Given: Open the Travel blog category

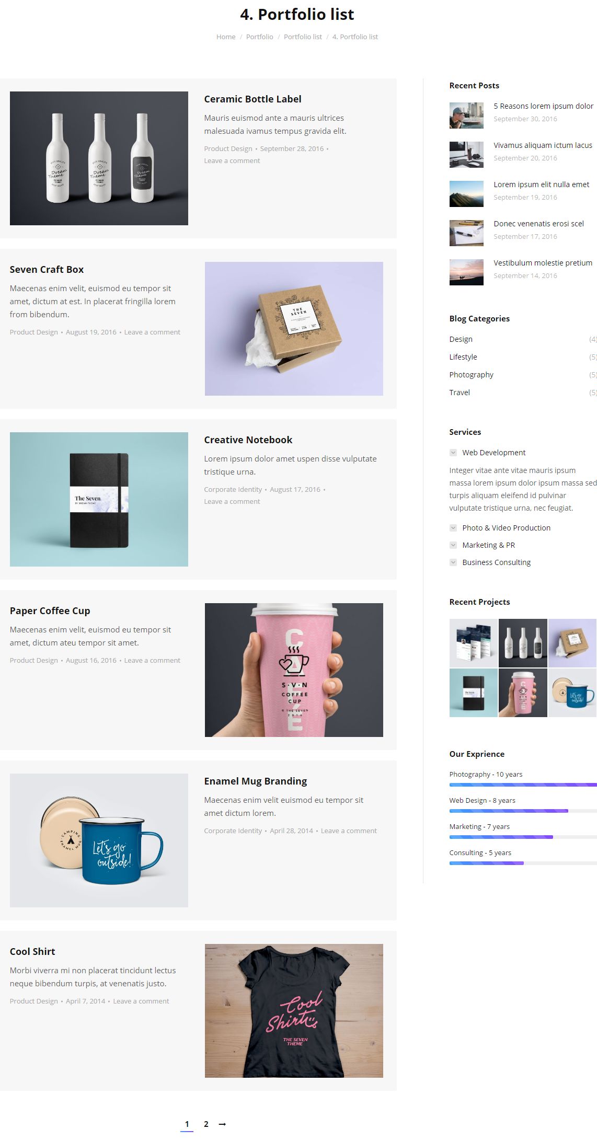Looking at the screenshot, I should [x=460, y=393].
